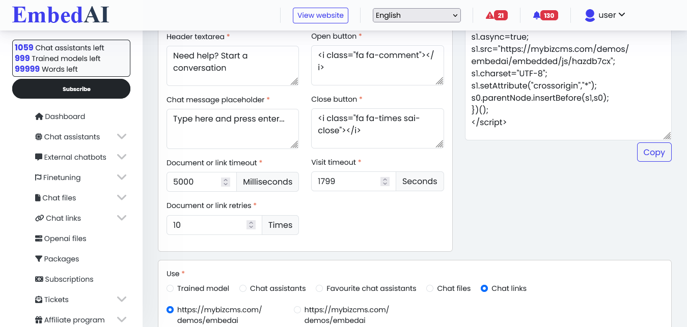Grab the embed script box resize handle
The width and height of the screenshot is (687, 327).
click(667, 136)
